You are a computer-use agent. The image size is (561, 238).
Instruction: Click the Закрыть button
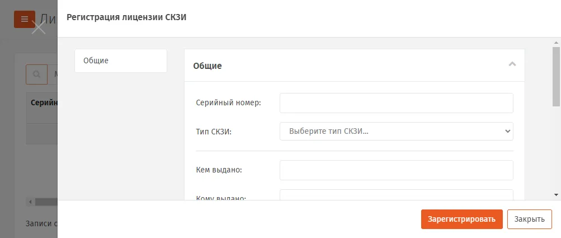click(x=530, y=219)
